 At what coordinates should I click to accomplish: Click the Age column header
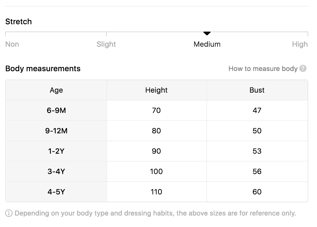point(56,90)
